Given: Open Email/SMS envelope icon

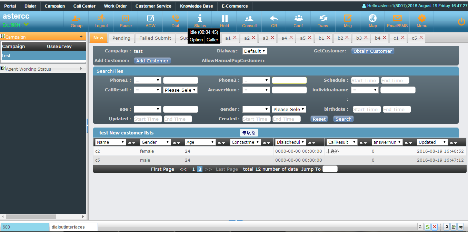Looking at the screenshot, I should tap(397, 19).
